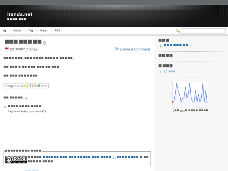Image resolution: width=228 pixels, height=171 pixels.
Task: Click the iranda.net site title
Action: [x=20, y=14]
